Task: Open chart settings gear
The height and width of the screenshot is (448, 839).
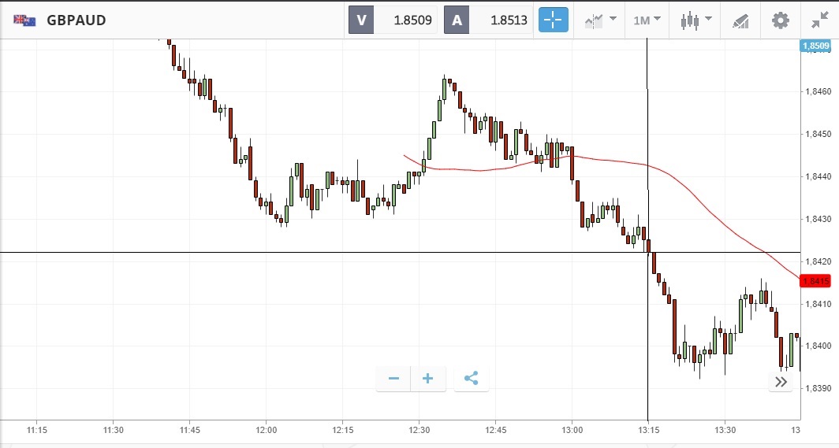Action: 780,20
